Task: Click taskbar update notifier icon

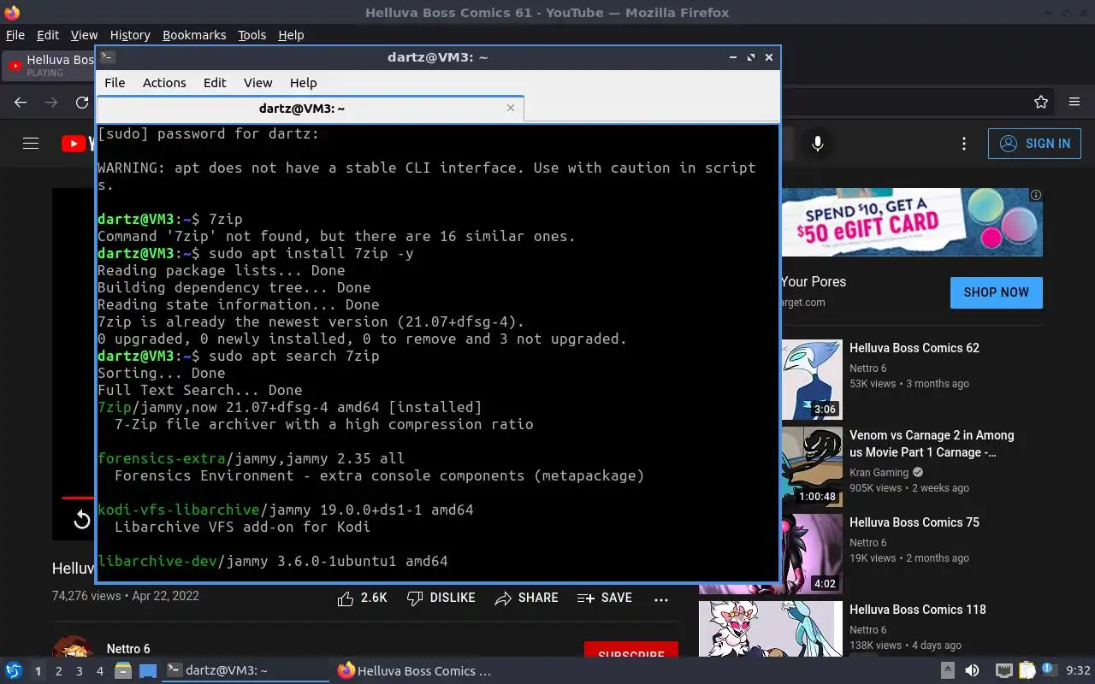Action: point(1049,670)
